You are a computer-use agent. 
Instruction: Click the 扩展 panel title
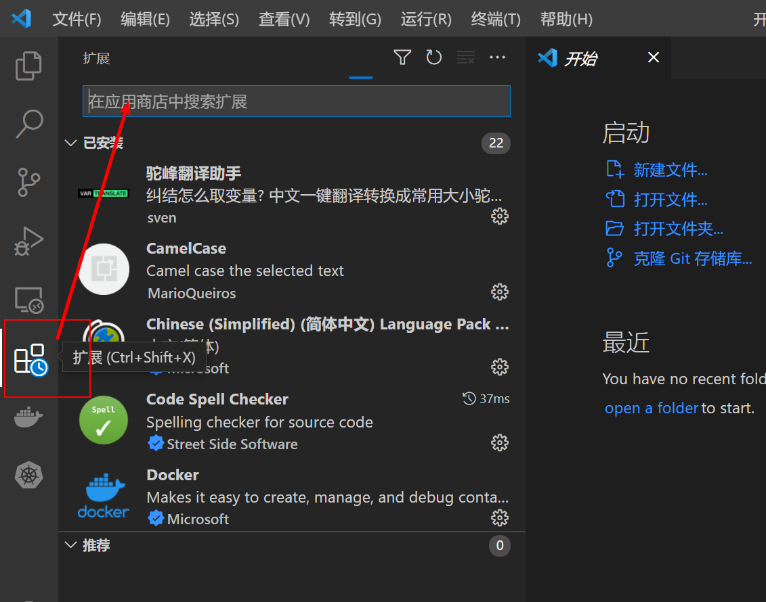(x=96, y=59)
